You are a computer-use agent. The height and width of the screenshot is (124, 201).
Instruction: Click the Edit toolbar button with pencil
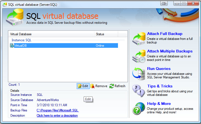(x=83, y=86)
